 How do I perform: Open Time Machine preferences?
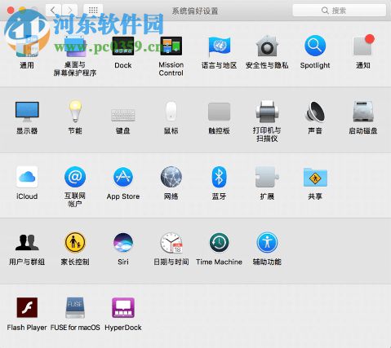[x=219, y=242]
